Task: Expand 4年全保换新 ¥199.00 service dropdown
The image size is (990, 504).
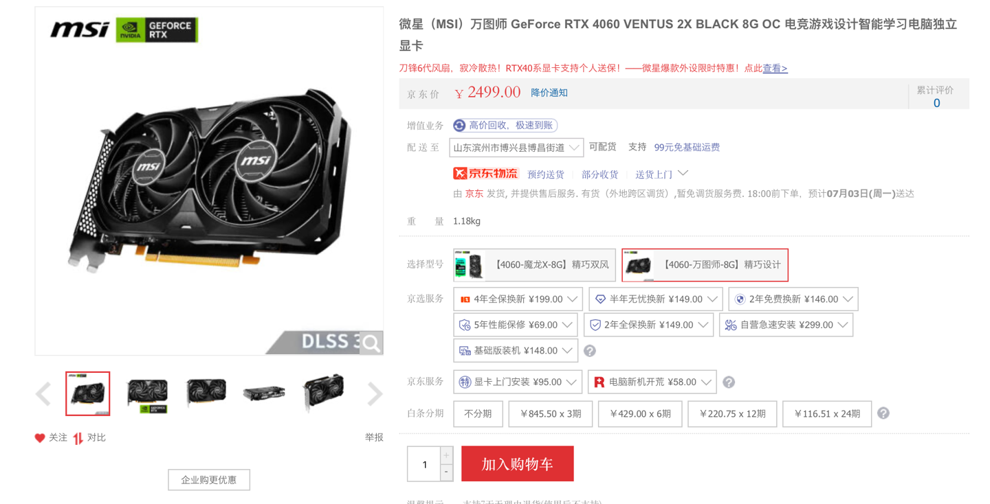Action: (x=518, y=299)
